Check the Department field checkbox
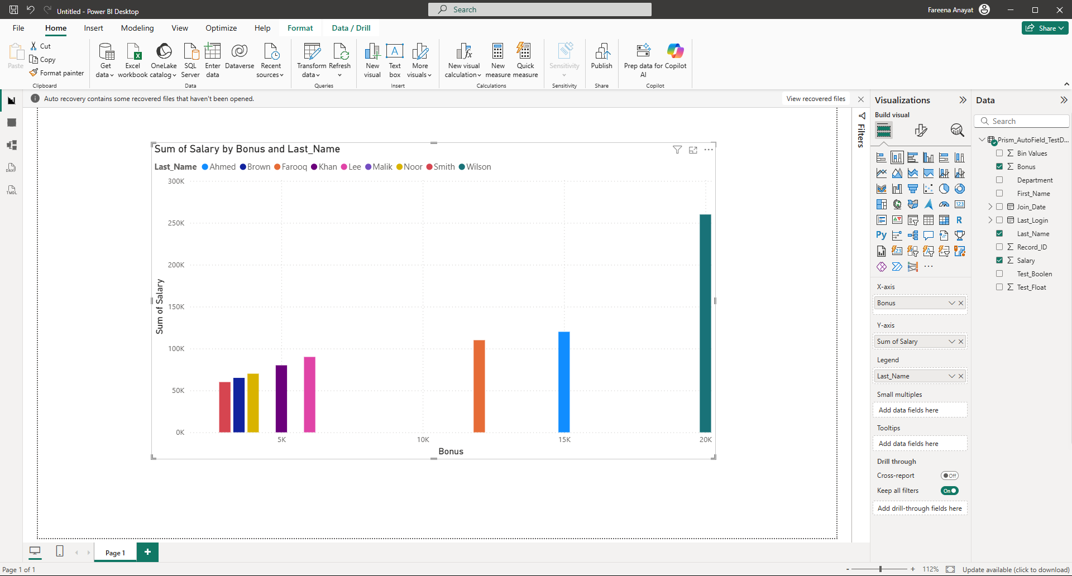The height and width of the screenshot is (576, 1072). 999,180
